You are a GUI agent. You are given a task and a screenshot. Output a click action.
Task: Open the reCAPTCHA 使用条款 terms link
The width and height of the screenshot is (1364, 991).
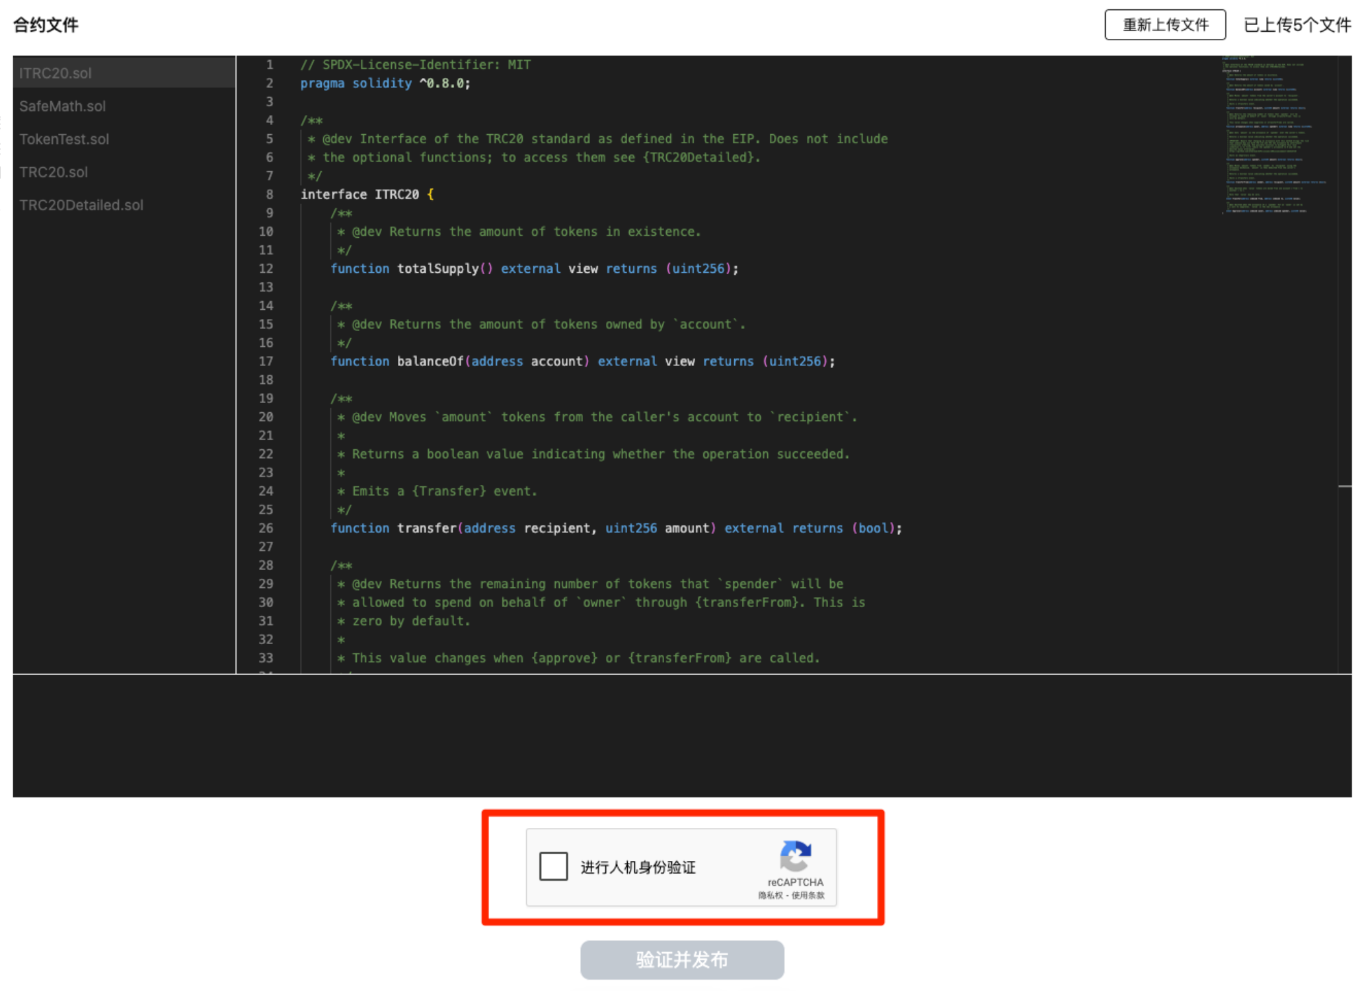click(808, 895)
